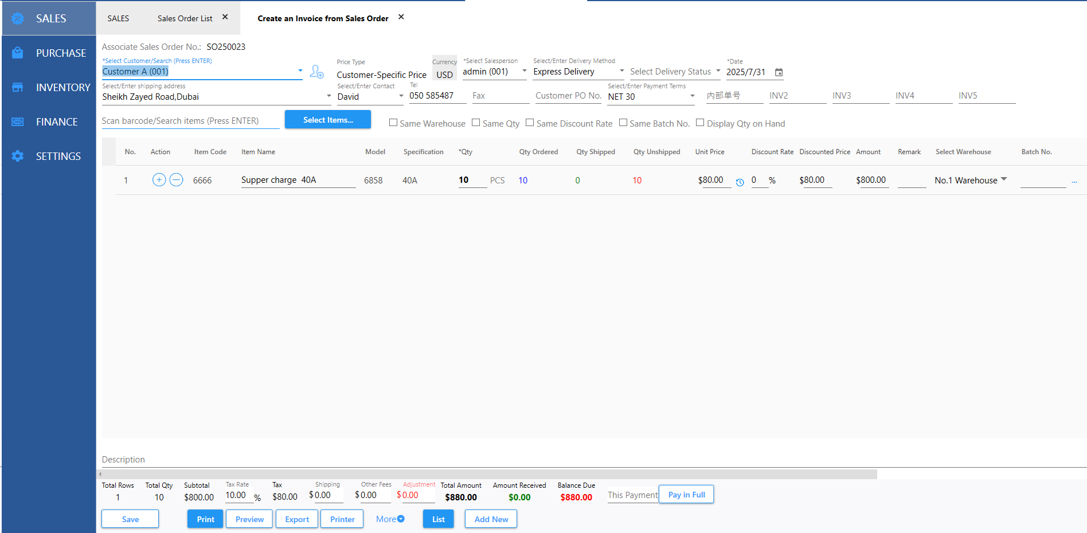Image resolution: width=1087 pixels, height=533 pixels.
Task: Click the Inventory store icon in sidebar
Action: pos(18,87)
